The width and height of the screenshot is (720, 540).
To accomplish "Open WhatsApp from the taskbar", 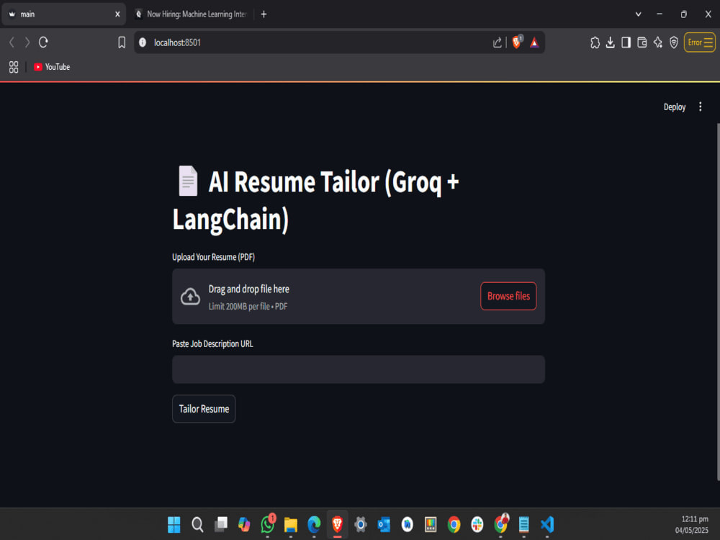I will click(268, 524).
